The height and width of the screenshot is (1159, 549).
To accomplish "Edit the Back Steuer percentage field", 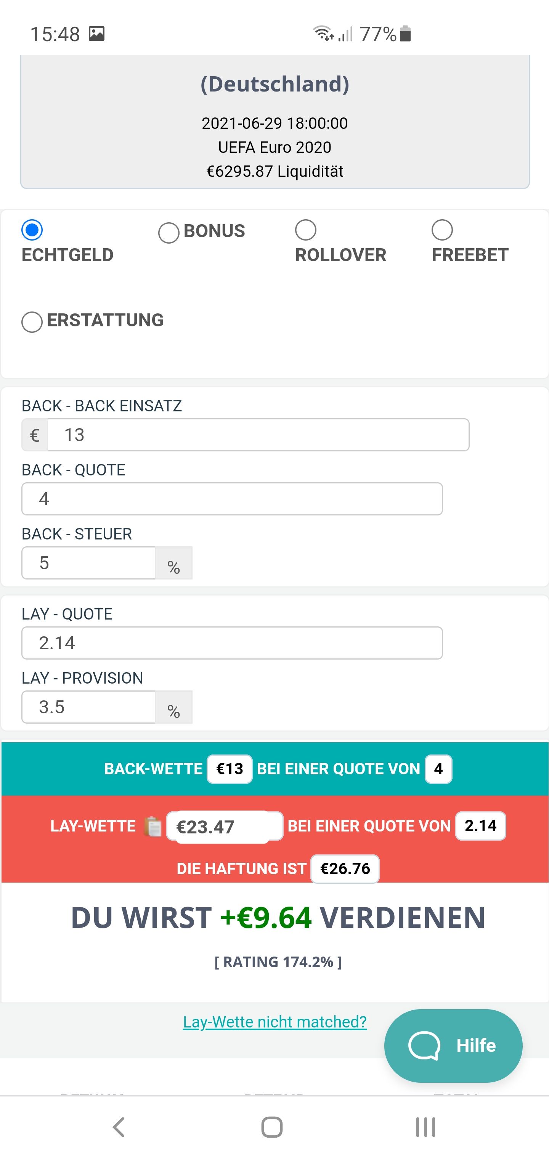I will 89,563.
